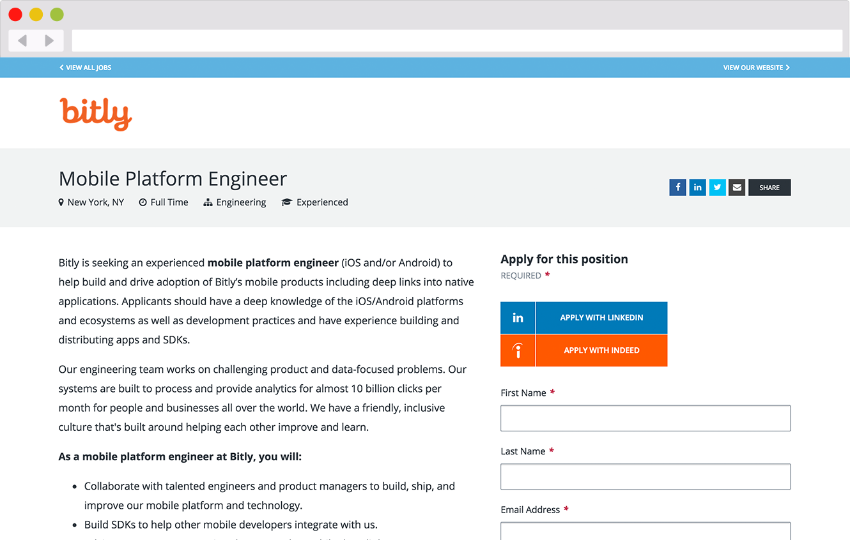Screen dimensions: 850x540
Task: Click the location pin icon
Action: coord(61,202)
